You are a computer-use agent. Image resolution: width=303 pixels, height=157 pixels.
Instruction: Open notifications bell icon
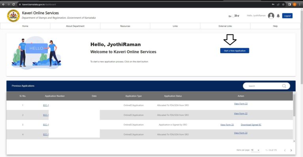coord(278,16)
